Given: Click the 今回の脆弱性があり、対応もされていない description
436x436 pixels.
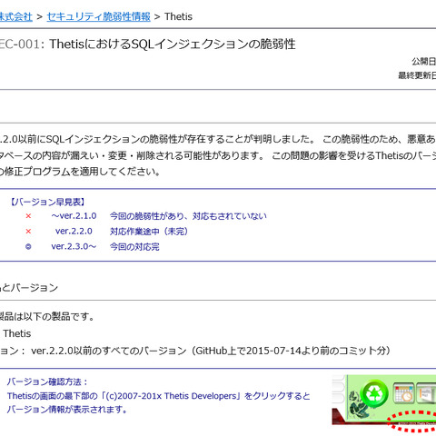Looking at the screenshot, I should (188, 216).
